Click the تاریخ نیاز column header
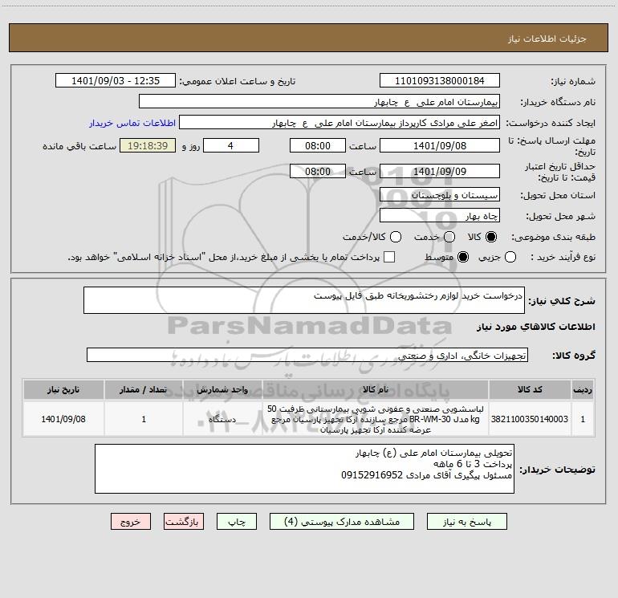This screenshot has width=618, height=598. point(63,389)
